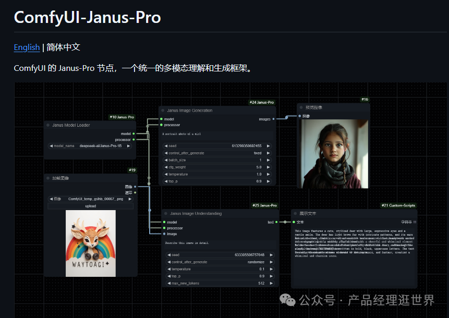449x318 pixels.
Task: Open the control_after_generate dropdown set to fixed
Action: tap(216, 153)
